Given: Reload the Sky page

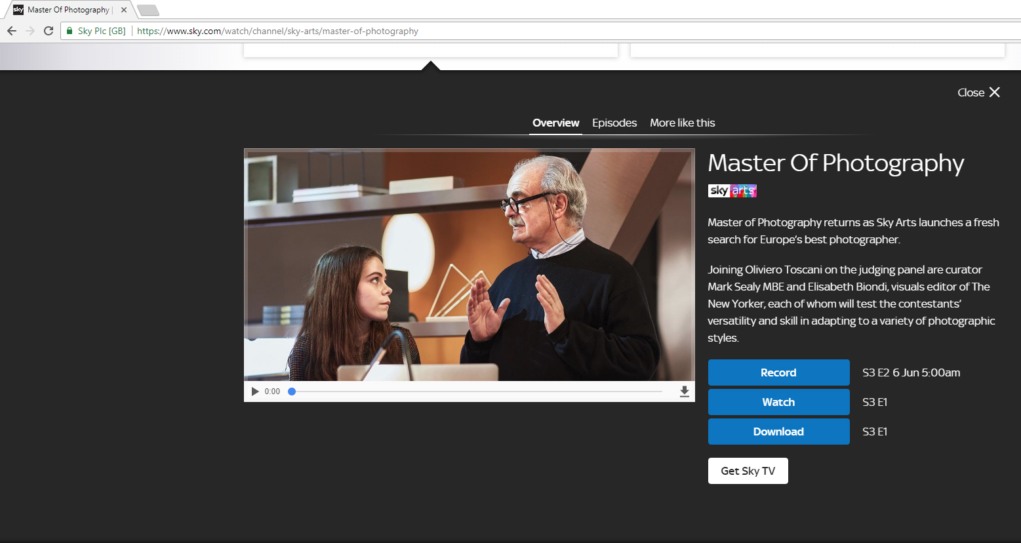Looking at the screenshot, I should pos(49,31).
